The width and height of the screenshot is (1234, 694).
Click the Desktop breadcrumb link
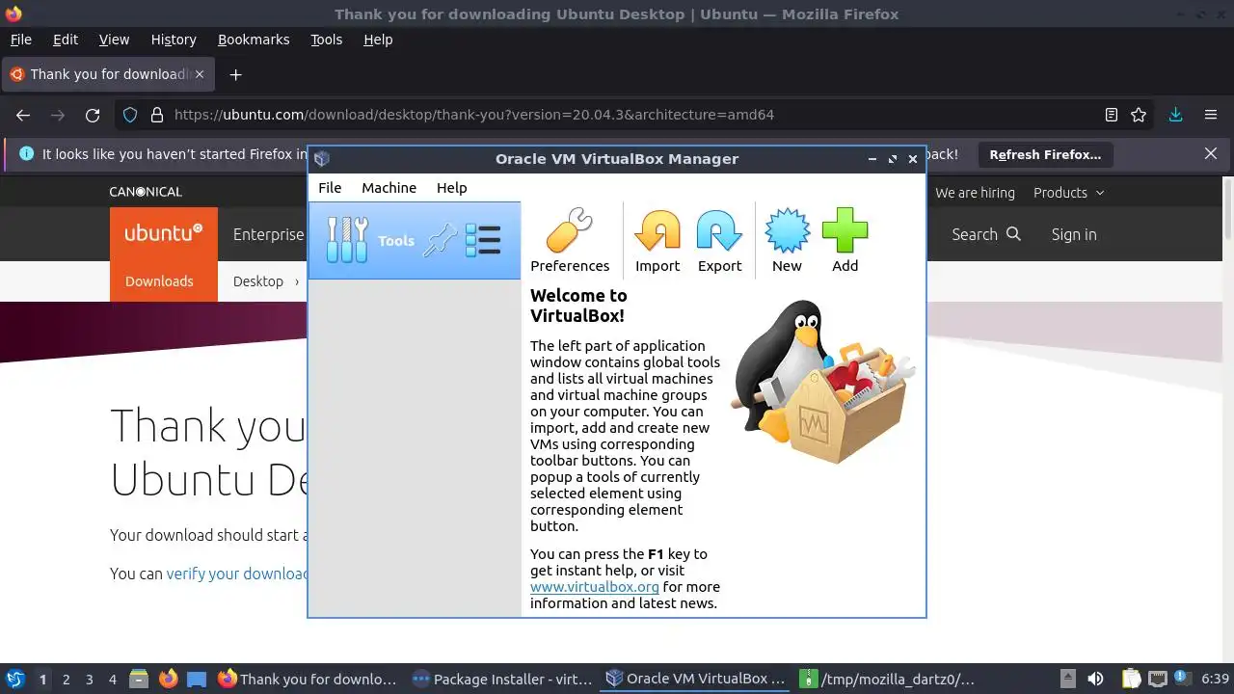(x=258, y=281)
